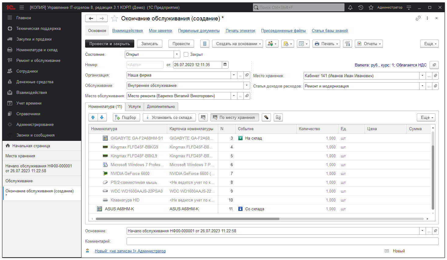Open Ремонт и обслуживание in sidebar
This screenshot has height=260, width=447.
[x=38, y=60]
